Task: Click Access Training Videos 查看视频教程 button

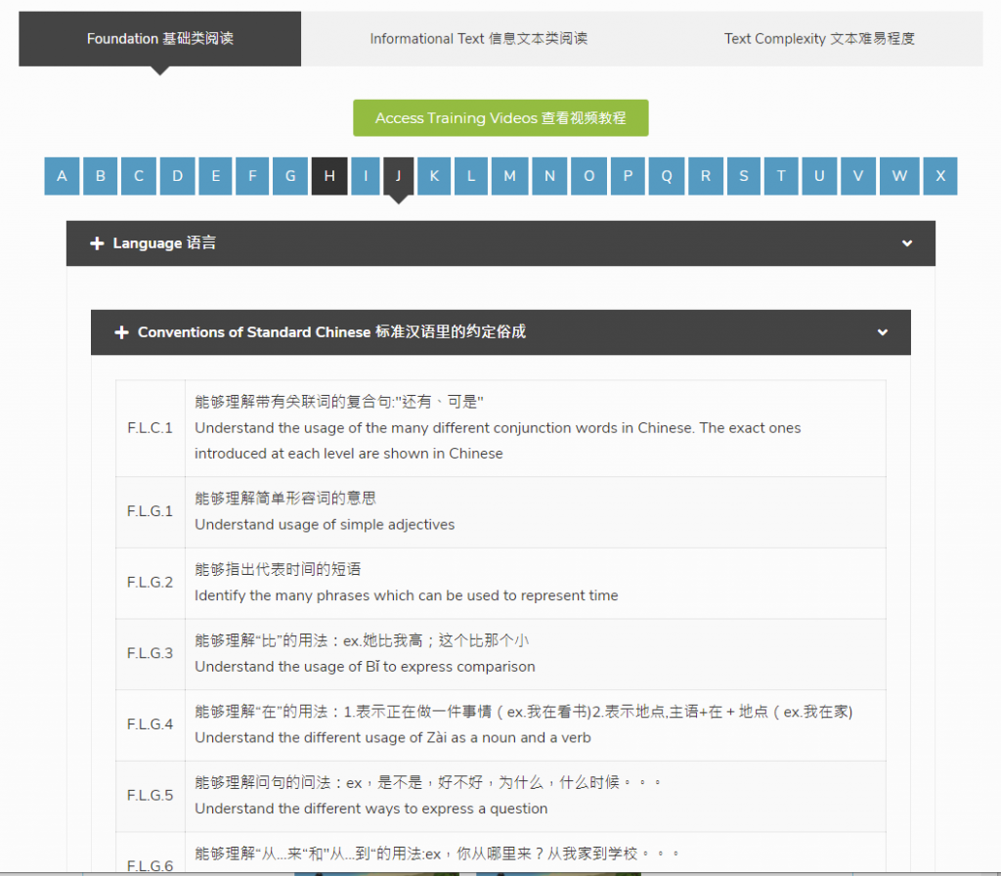Action: coord(500,117)
